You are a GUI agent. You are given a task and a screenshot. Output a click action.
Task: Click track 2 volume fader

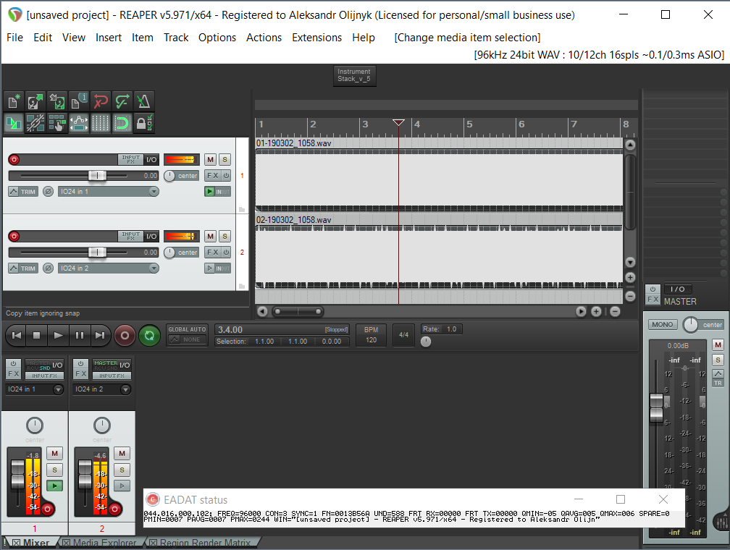pos(97,252)
